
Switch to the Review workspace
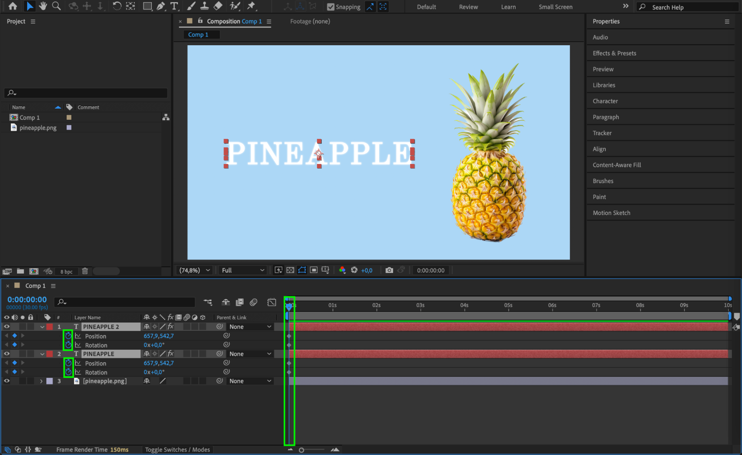pyautogui.click(x=468, y=7)
